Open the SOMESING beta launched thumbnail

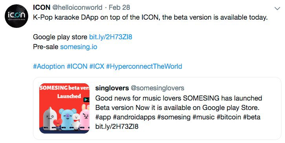pos(64,108)
